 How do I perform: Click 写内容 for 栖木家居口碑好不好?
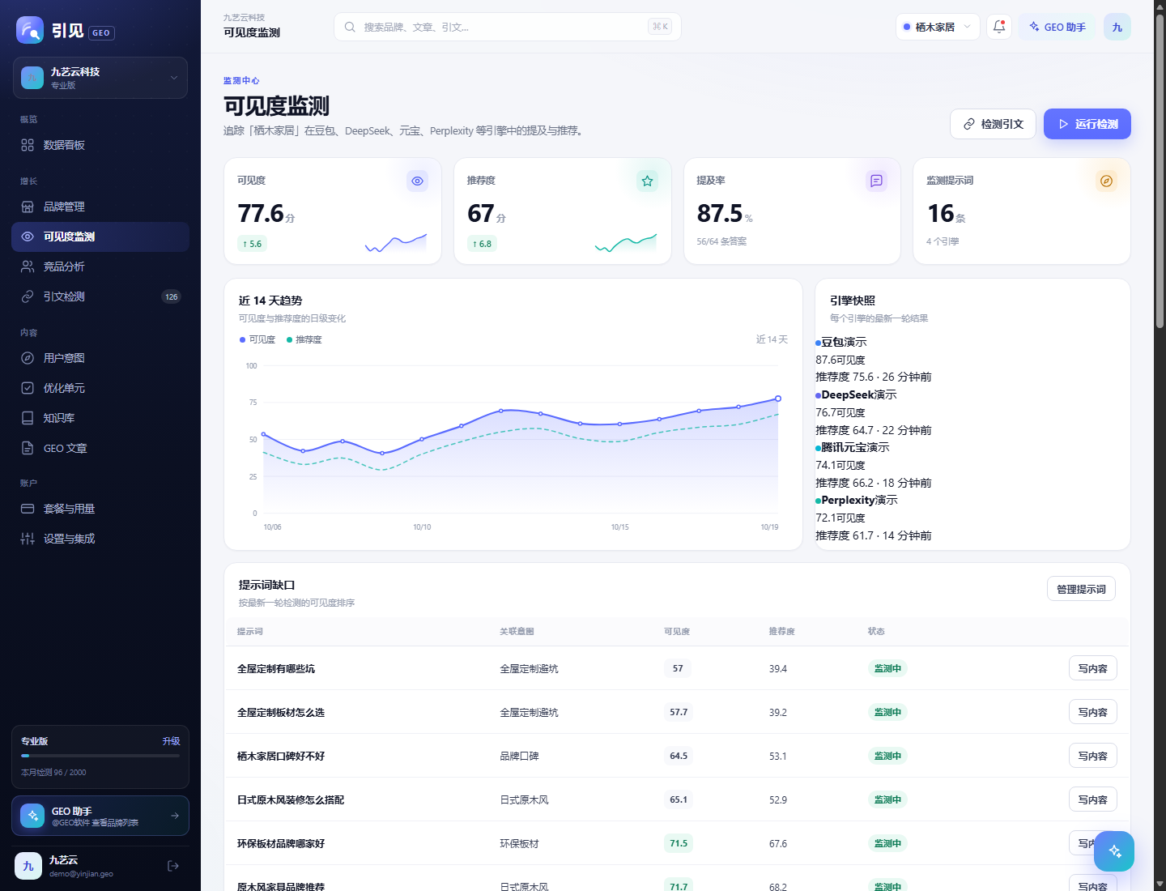tap(1093, 756)
